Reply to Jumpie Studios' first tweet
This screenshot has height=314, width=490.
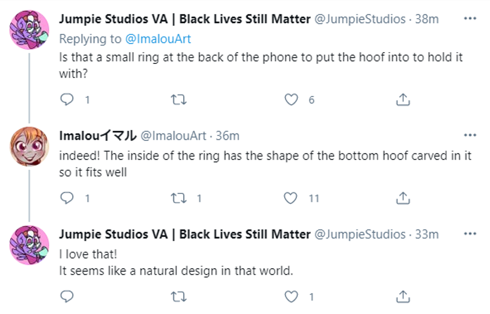point(67,100)
